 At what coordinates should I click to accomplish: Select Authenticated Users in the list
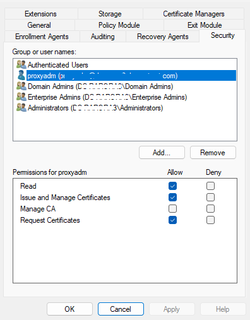pos(124,64)
